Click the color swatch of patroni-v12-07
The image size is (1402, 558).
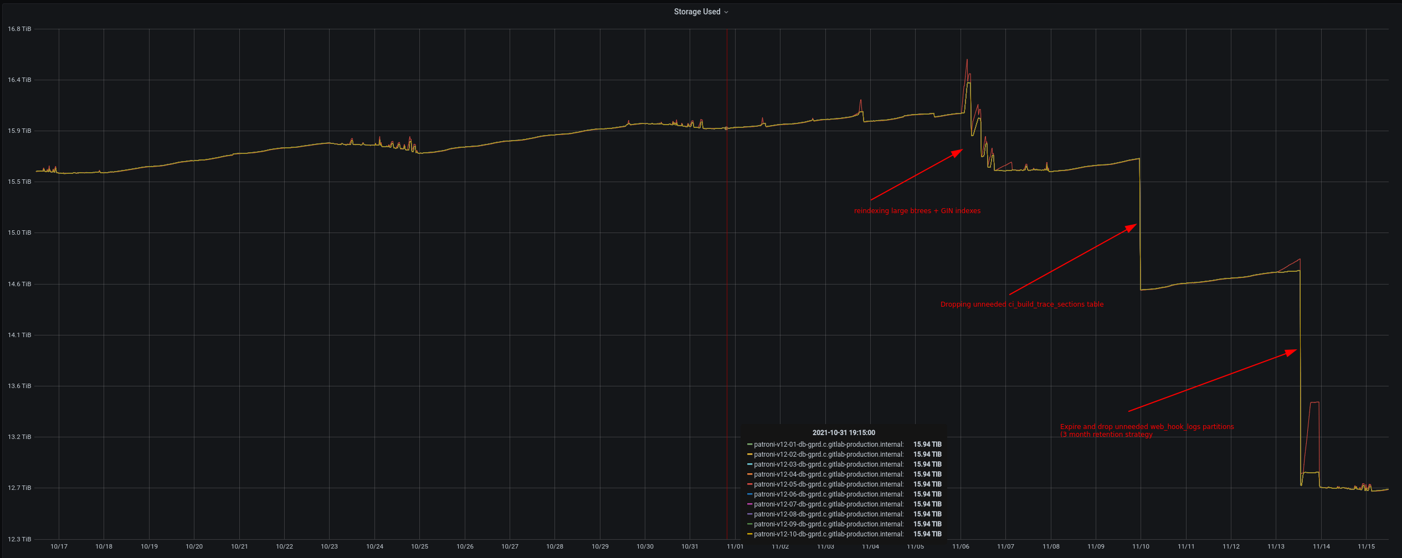tap(749, 504)
